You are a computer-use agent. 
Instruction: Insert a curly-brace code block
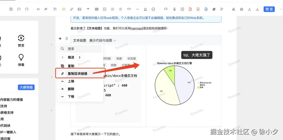tap(166, 9)
